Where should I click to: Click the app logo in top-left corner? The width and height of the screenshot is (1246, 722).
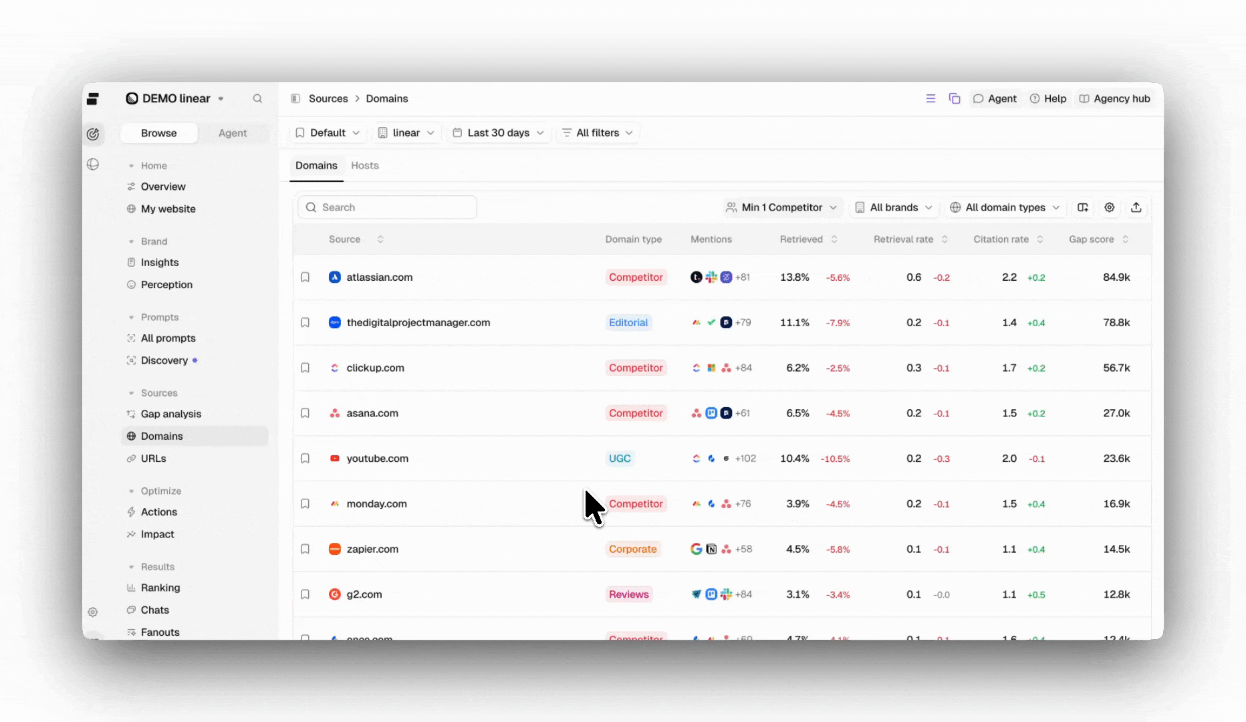[x=93, y=99]
